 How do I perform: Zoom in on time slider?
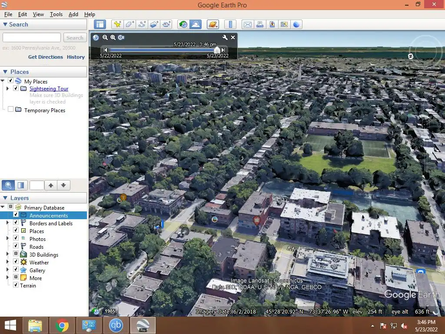tap(113, 37)
